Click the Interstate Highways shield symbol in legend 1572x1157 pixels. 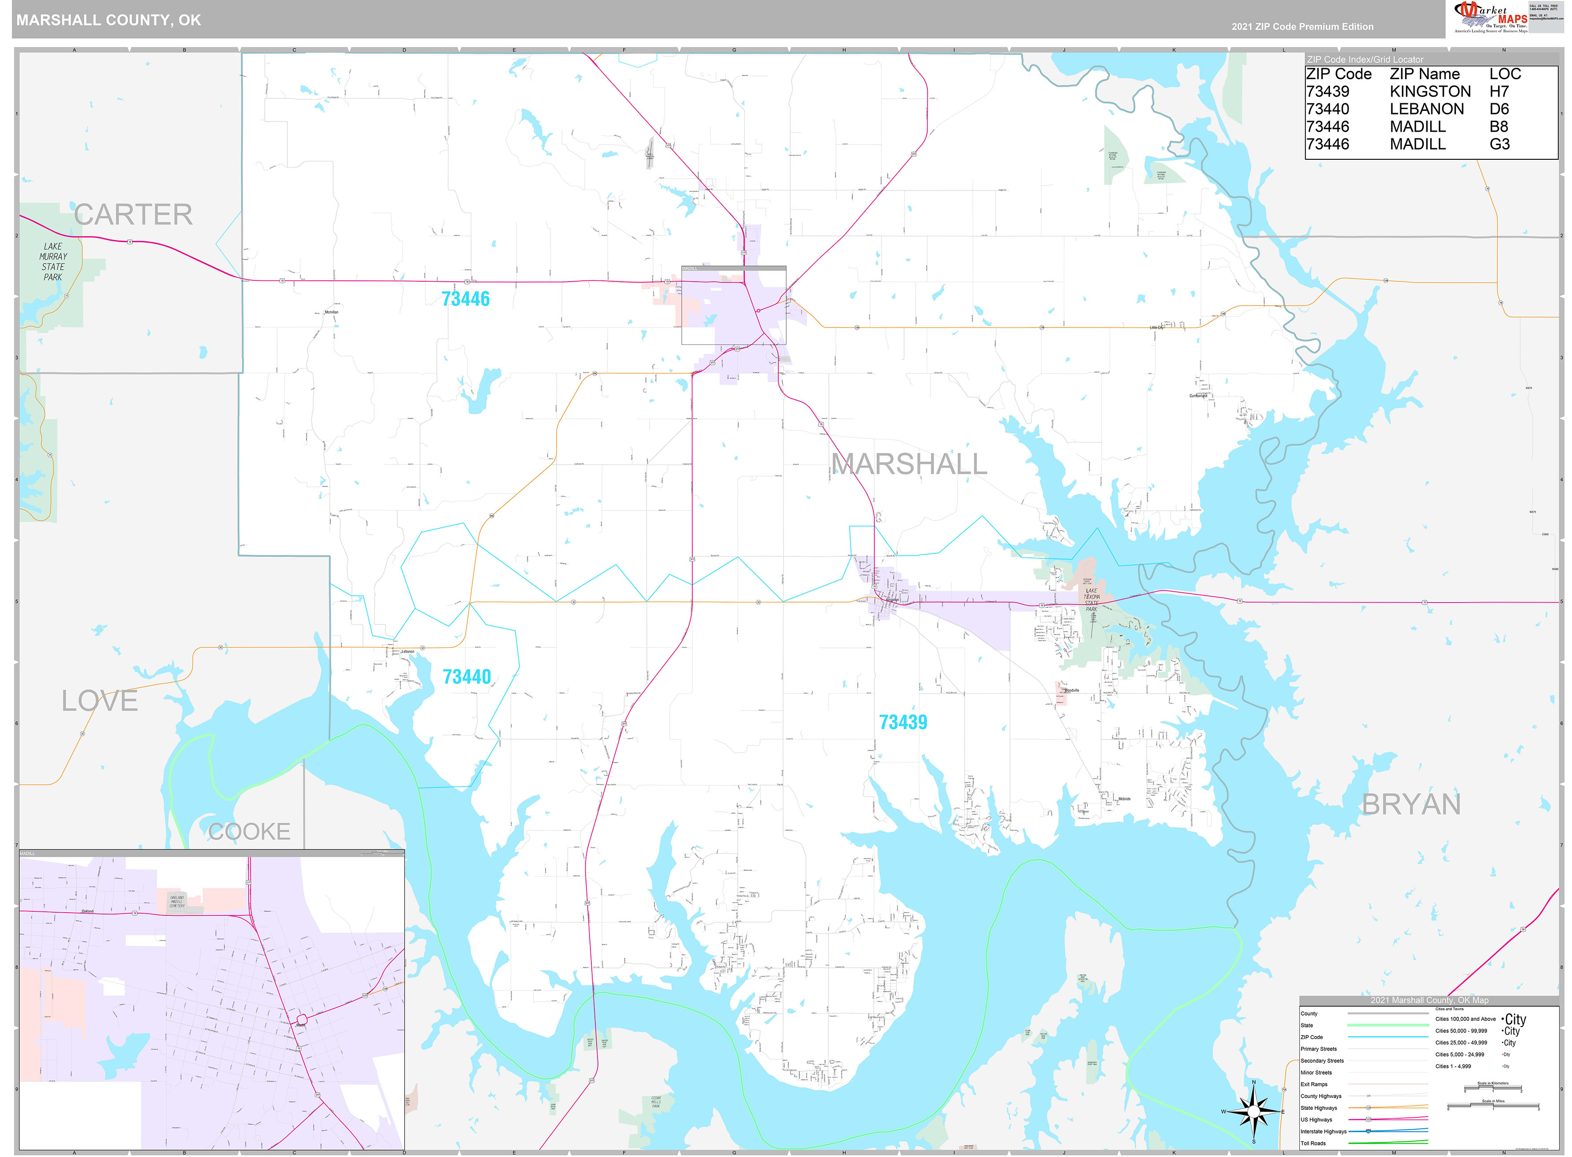tap(1368, 1132)
